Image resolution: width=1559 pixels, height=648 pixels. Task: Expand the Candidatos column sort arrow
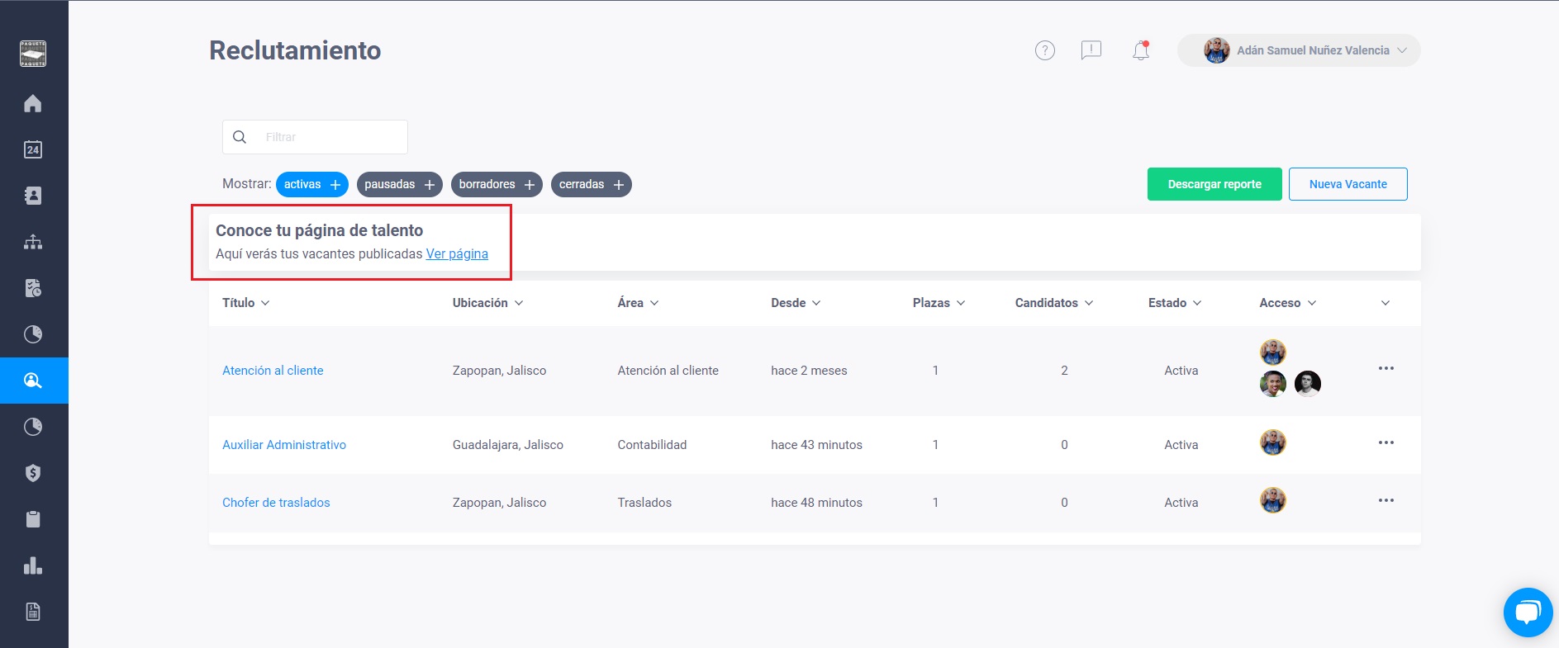coord(1089,303)
